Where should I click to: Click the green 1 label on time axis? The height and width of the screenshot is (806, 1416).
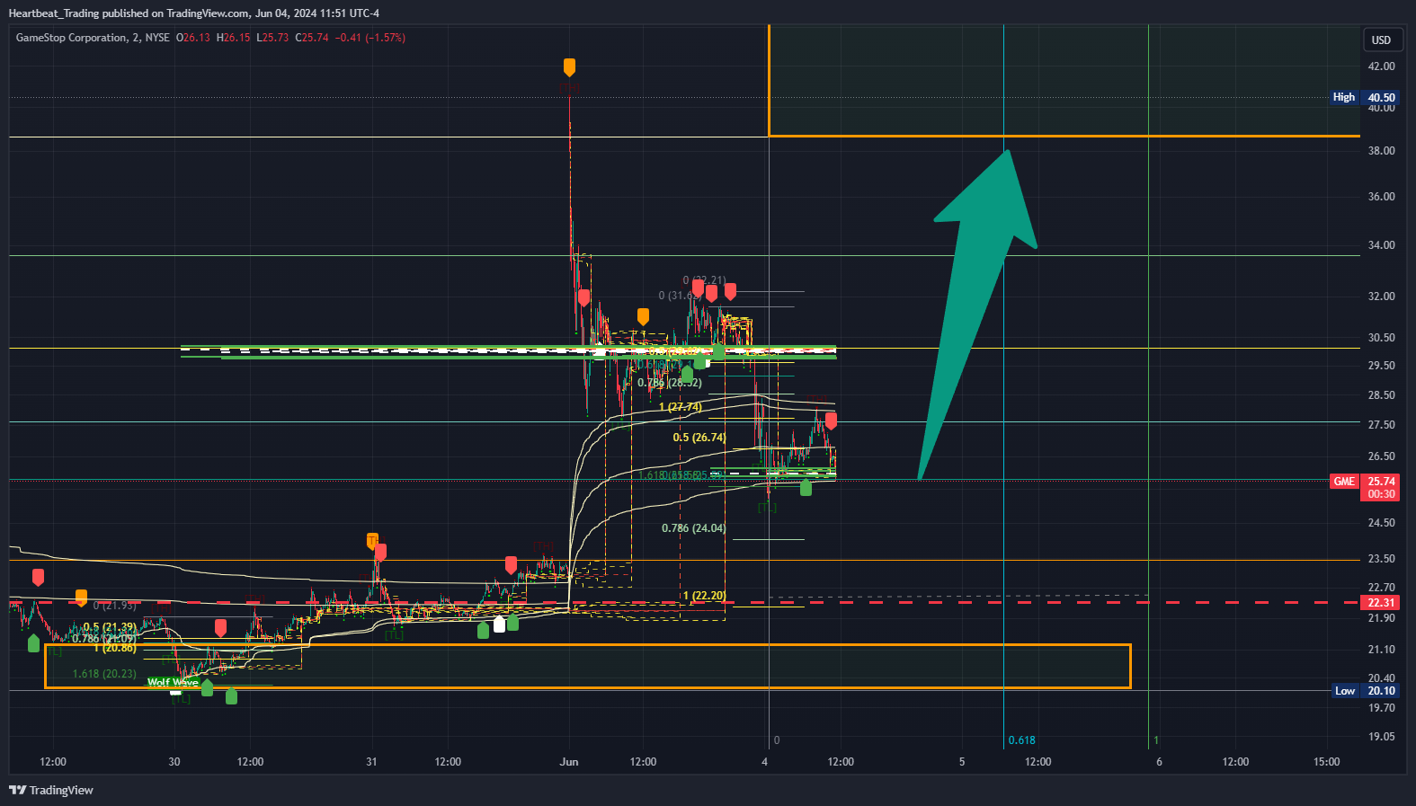1156,740
